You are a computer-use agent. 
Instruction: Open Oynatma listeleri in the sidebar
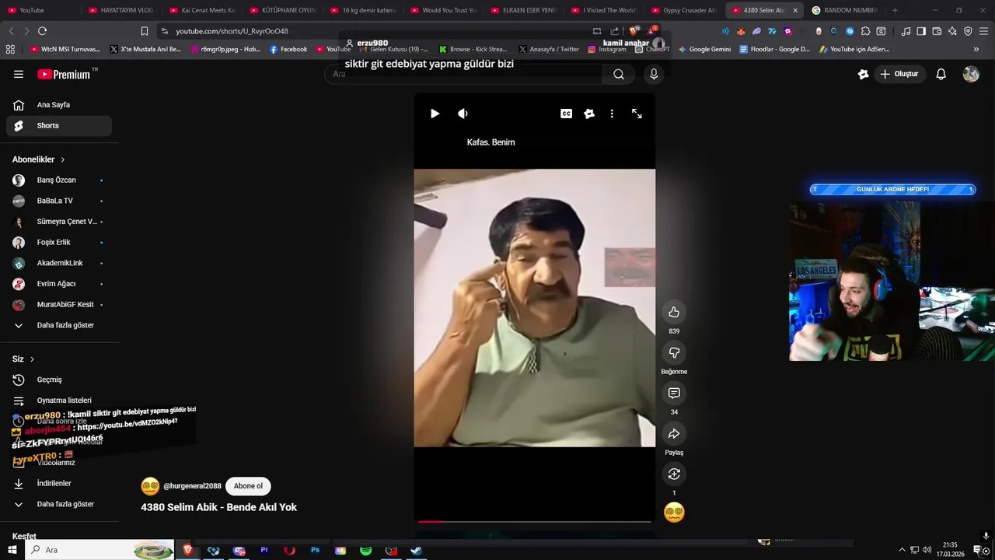click(59, 401)
